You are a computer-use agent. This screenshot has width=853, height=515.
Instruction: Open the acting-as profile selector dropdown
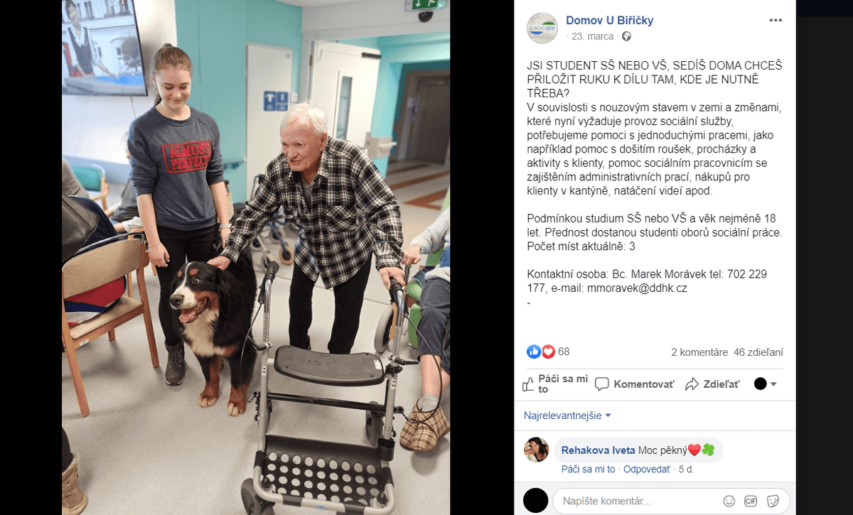766,384
